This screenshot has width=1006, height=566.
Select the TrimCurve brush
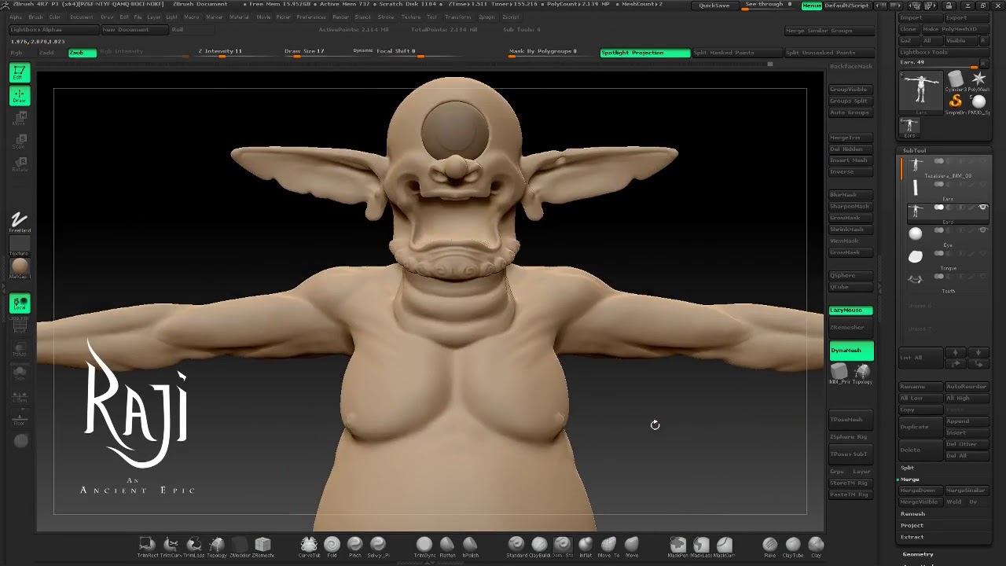171,545
